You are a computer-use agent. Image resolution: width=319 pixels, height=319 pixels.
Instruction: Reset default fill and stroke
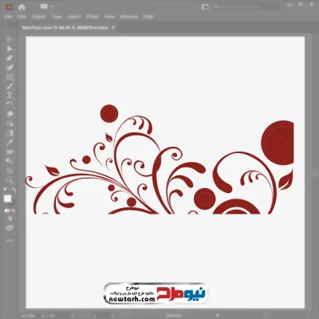[6, 190]
